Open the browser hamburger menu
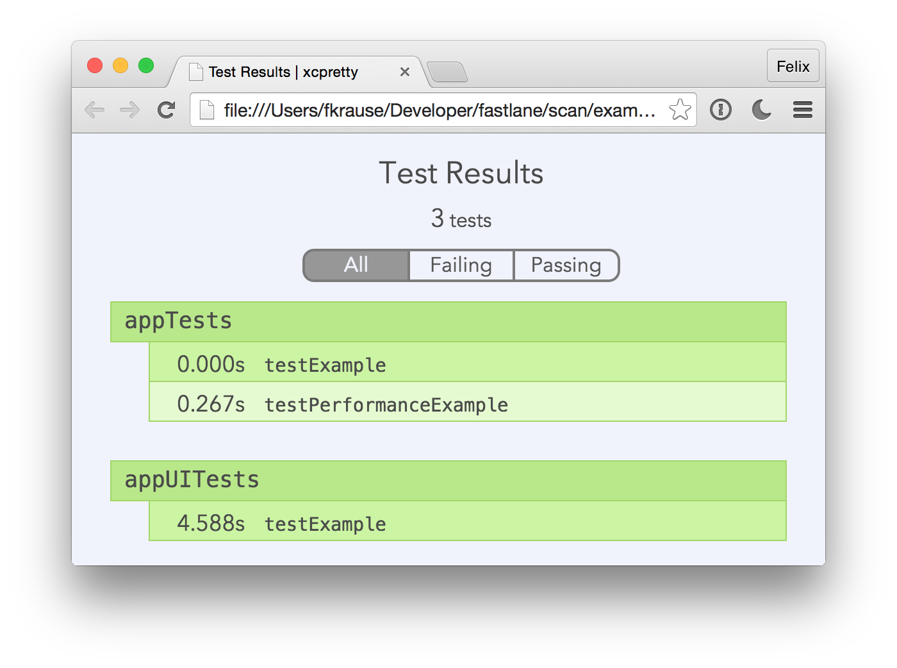The height and width of the screenshot is (668, 897). [802, 110]
